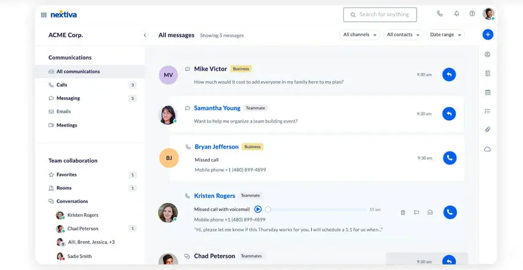Viewport: 523px width, 270px height.
Task: Flag Kristen Rogers voicemail
Action: 416,212
